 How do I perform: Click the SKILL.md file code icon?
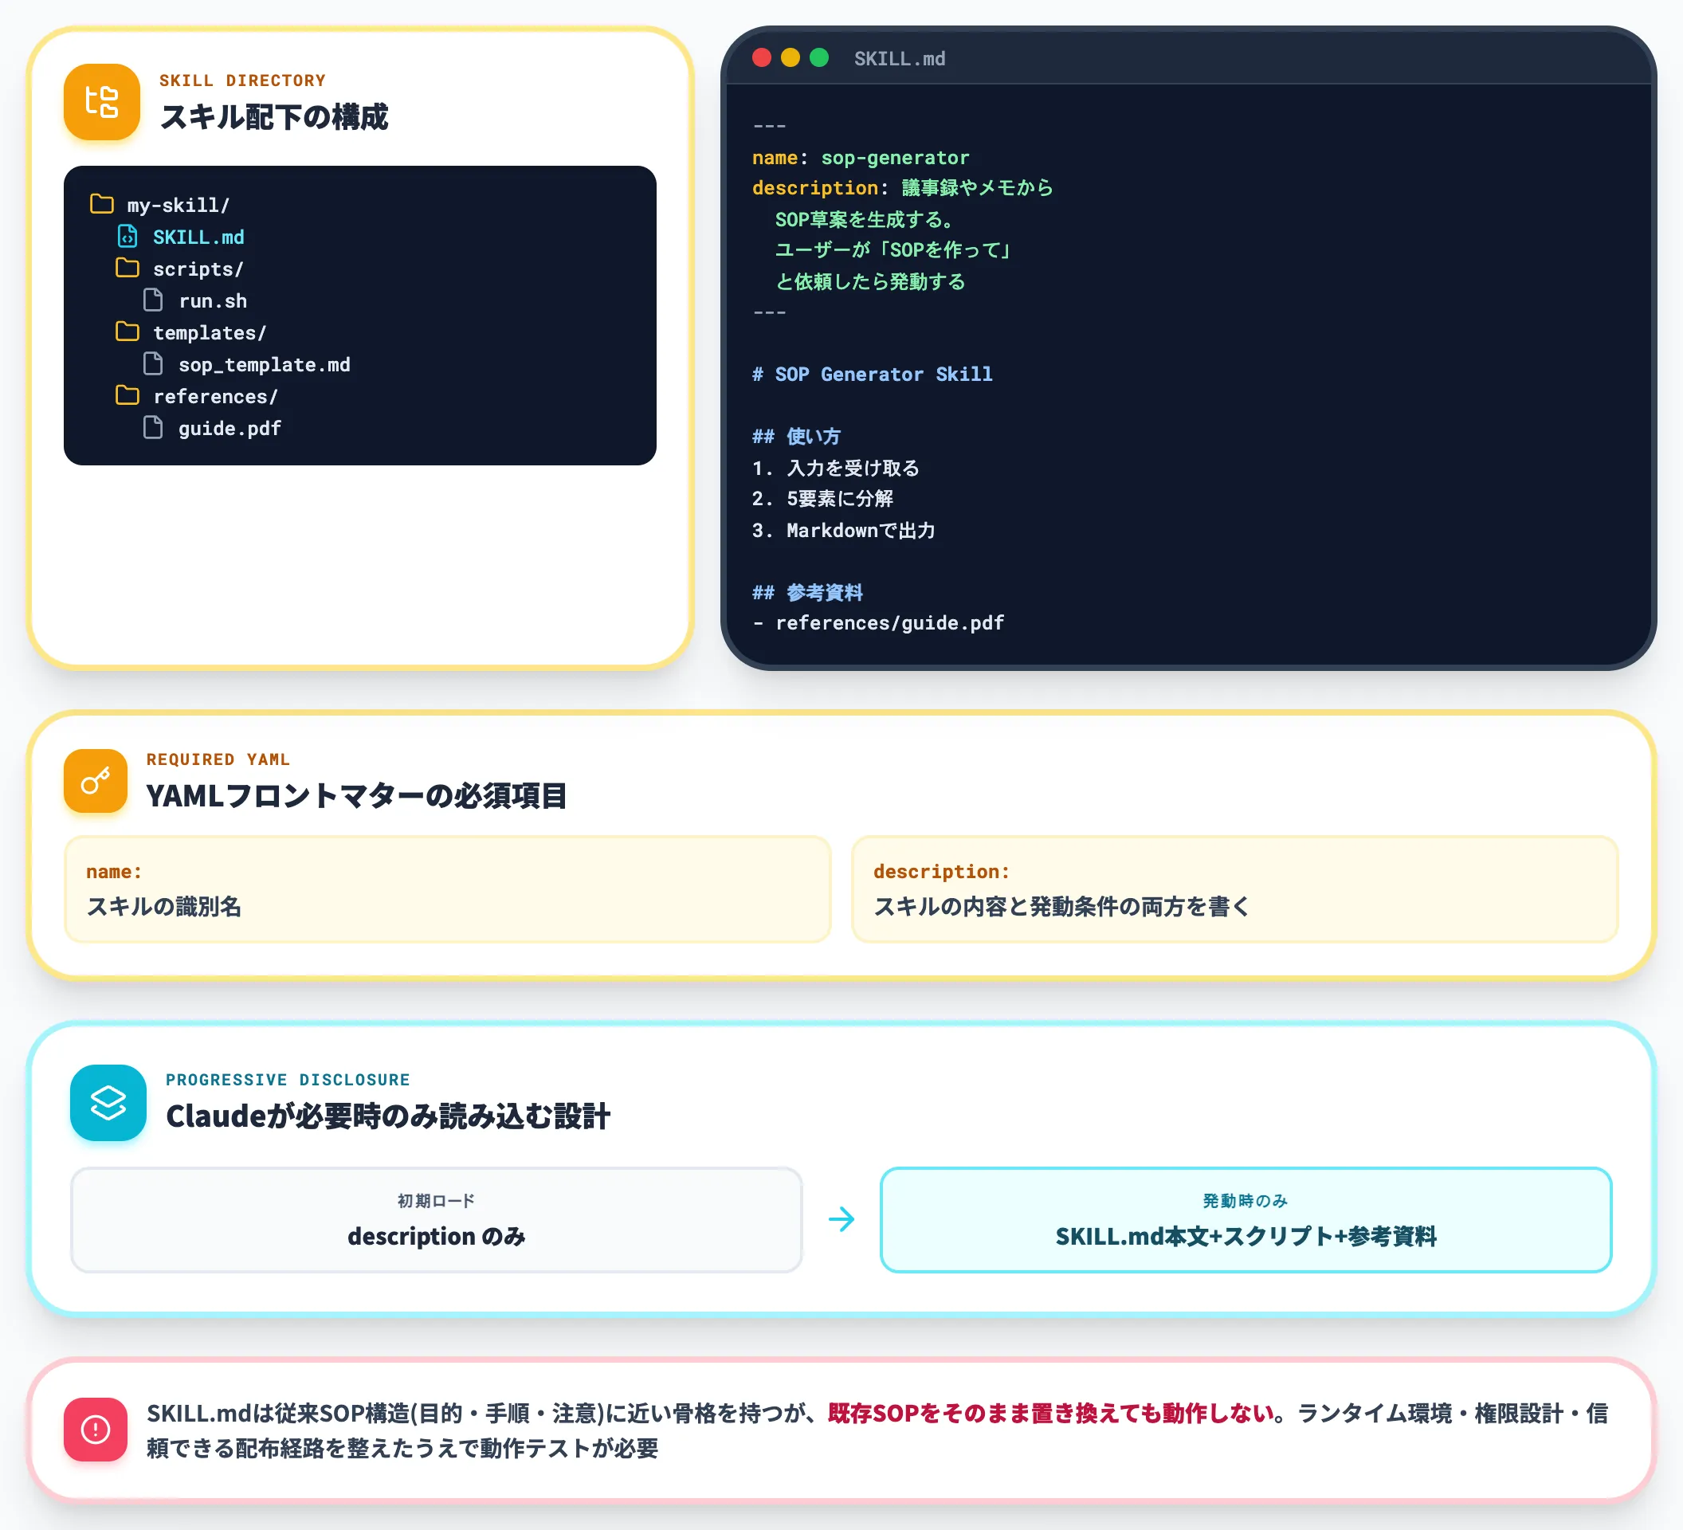click(x=127, y=236)
